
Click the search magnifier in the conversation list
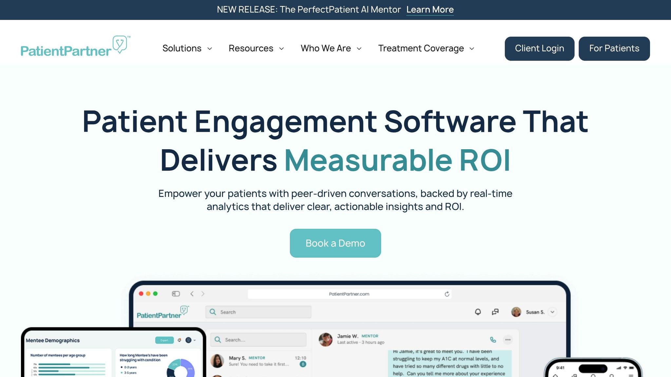point(217,340)
